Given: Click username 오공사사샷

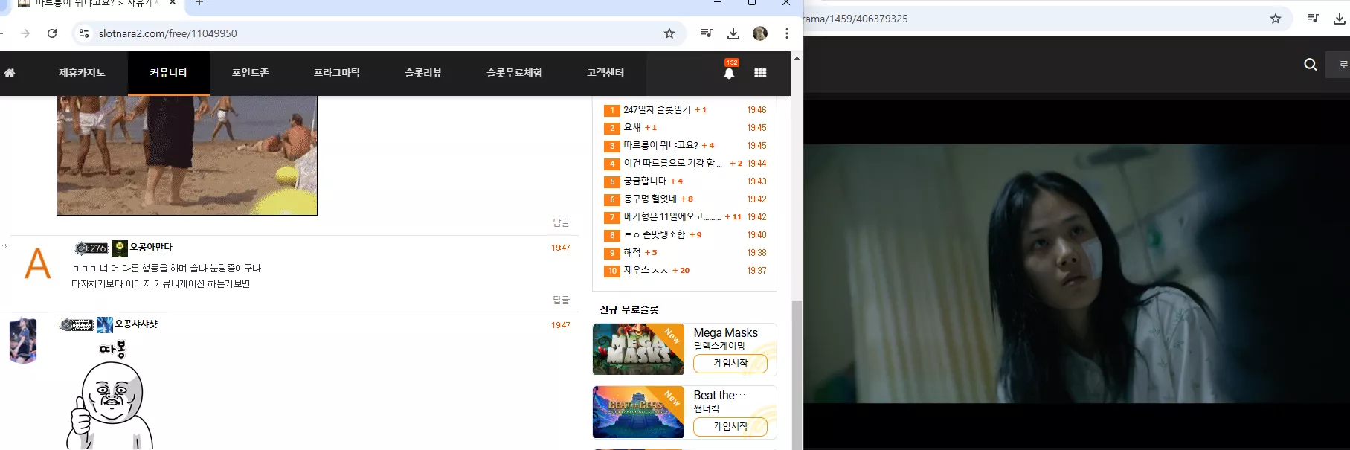Looking at the screenshot, I should click(x=136, y=324).
